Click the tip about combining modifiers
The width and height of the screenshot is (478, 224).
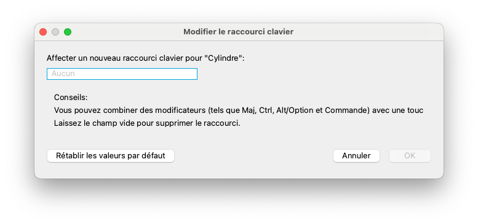[239, 110]
